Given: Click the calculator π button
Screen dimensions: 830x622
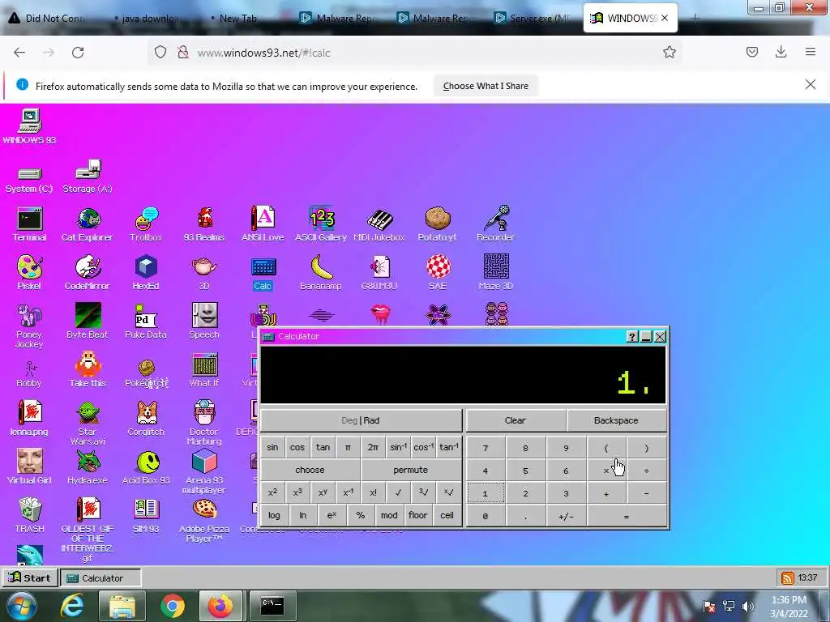Looking at the screenshot, I should tap(348, 447).
